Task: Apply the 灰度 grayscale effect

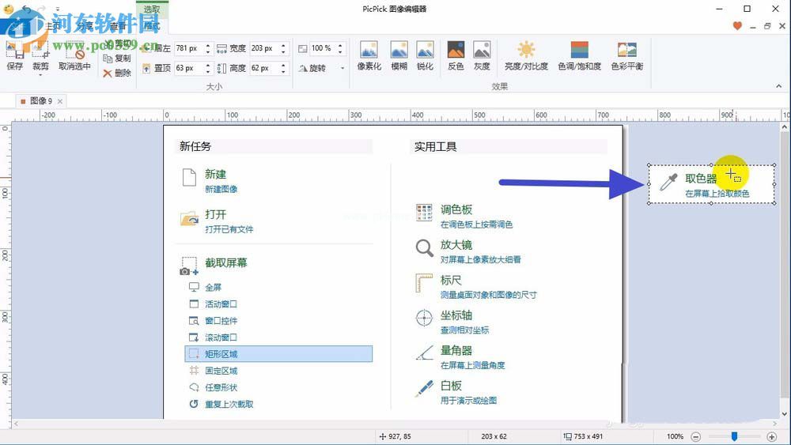Action: [x=482, y=55]
